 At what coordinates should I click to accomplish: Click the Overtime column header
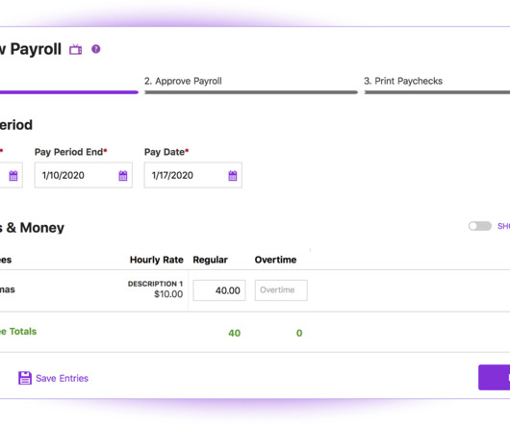(275, 260)
